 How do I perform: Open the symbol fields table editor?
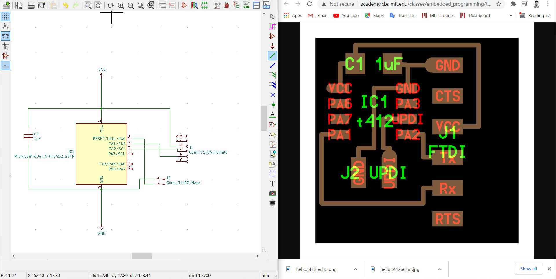(256, 5)
